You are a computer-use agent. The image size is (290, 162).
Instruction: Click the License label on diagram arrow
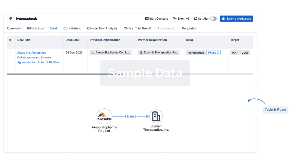[x=130, y=116]
